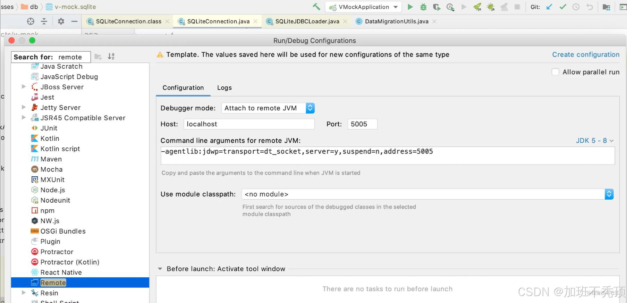Click the Git update project arrow icon
627x303 pixels.
click(549, 7)
